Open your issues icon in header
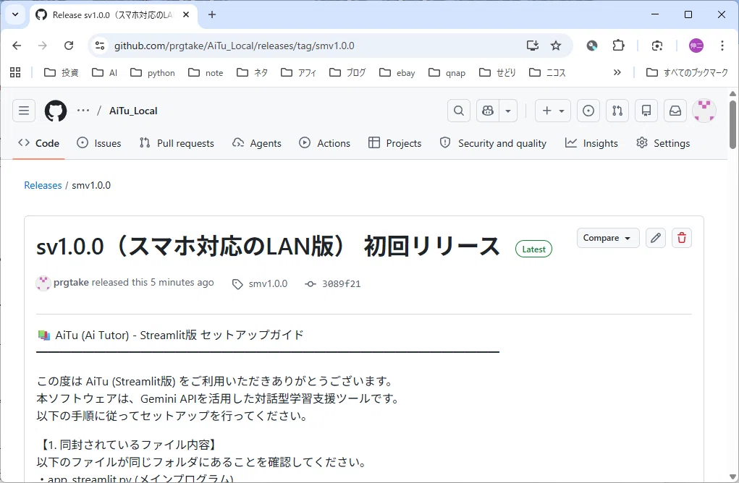Screen dimensions: 739x483 (588, 111)
